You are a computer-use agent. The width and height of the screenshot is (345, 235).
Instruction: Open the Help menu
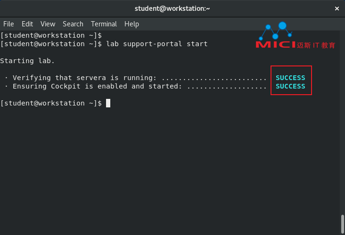(x=131, y=24)
